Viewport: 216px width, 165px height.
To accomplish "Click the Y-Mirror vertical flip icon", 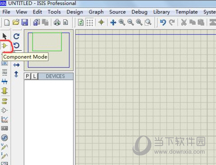I will pyautogui.click(x=16, y=74).
